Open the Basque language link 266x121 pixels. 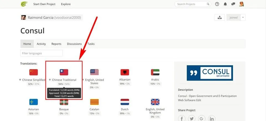[x=64, y=109]
